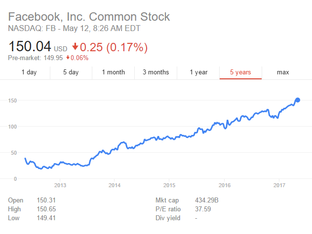Open the 1 month chart tab
Screen dimensions: 312x234
pyautogui.click(x=113, y=72)
